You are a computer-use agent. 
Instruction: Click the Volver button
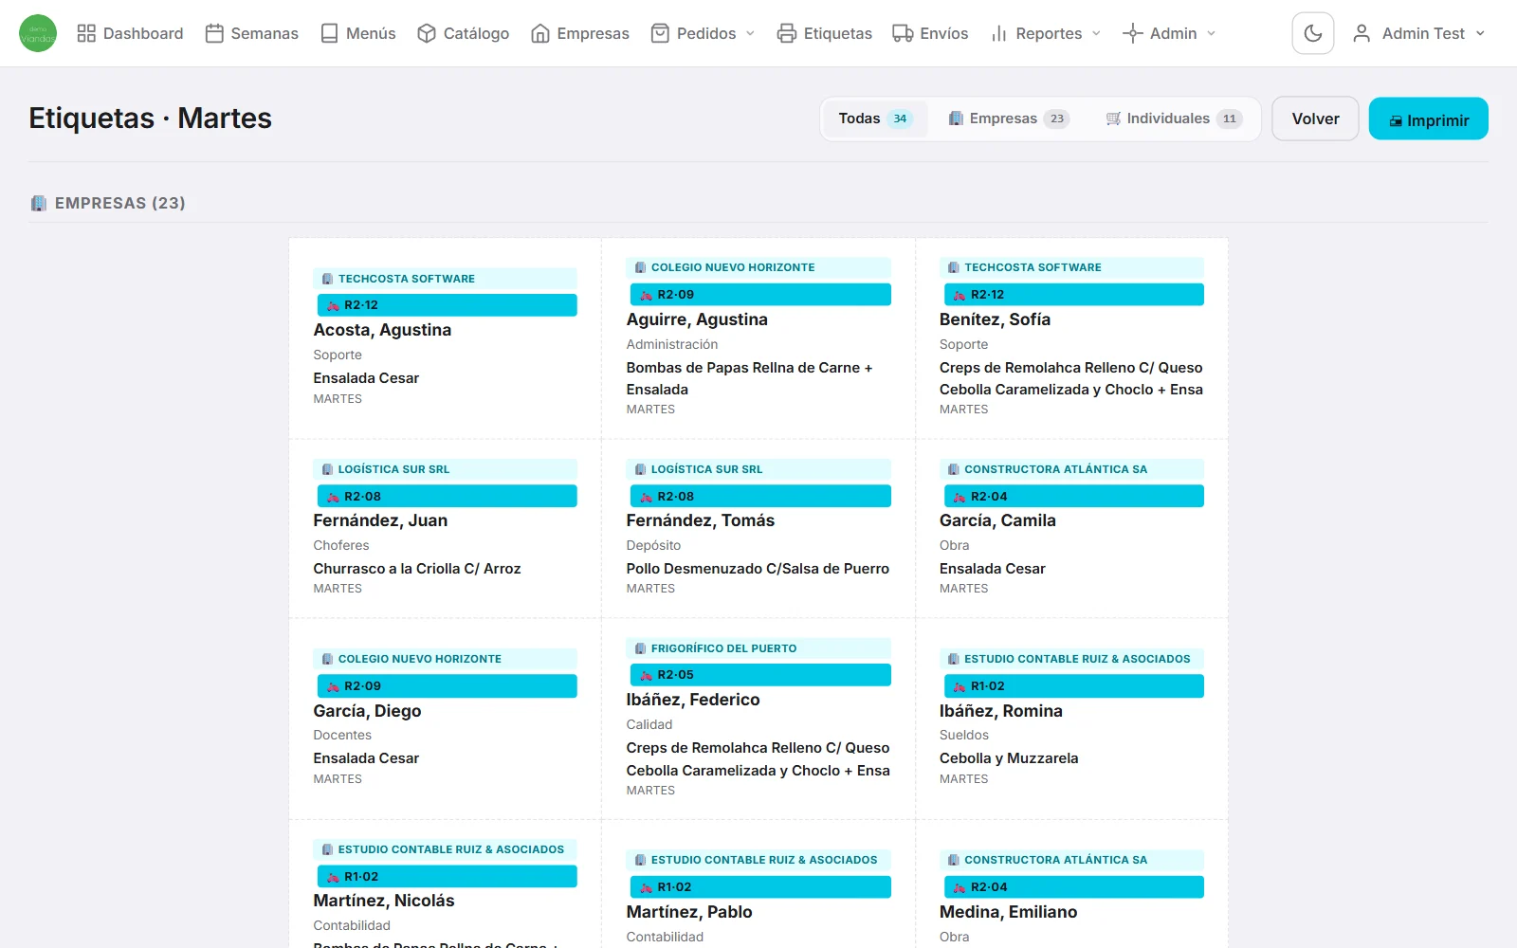tap(1315, 118)
